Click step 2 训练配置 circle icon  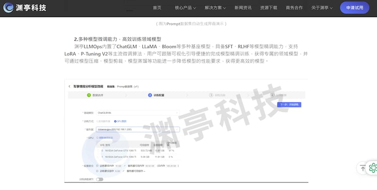click(150, 95)
